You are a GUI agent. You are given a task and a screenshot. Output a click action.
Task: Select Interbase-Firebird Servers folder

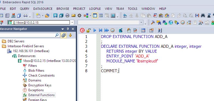[26, 46]
